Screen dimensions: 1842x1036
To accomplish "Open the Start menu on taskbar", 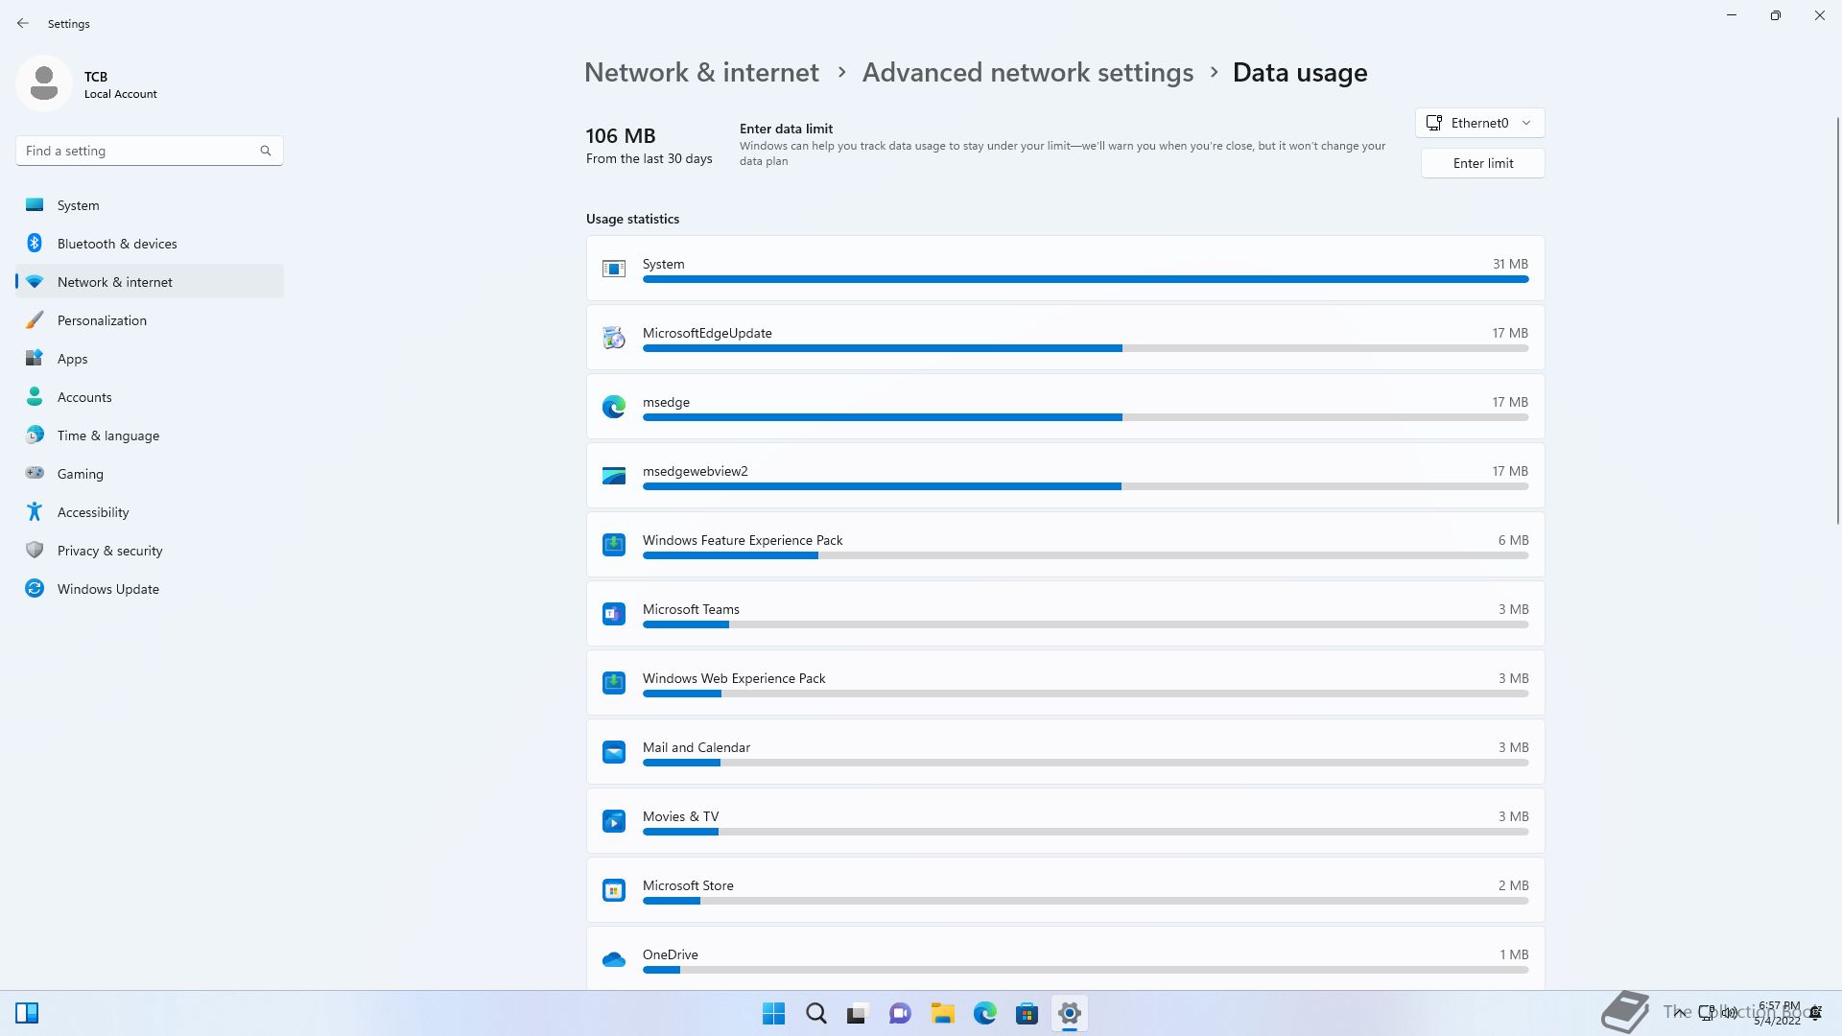I will 773,1013.
